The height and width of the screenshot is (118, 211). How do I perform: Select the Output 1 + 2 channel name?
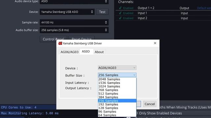pos(146,8)
